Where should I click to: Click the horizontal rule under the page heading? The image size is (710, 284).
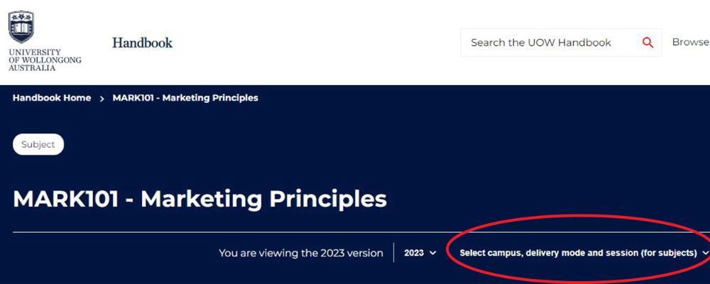click(213, 232)
